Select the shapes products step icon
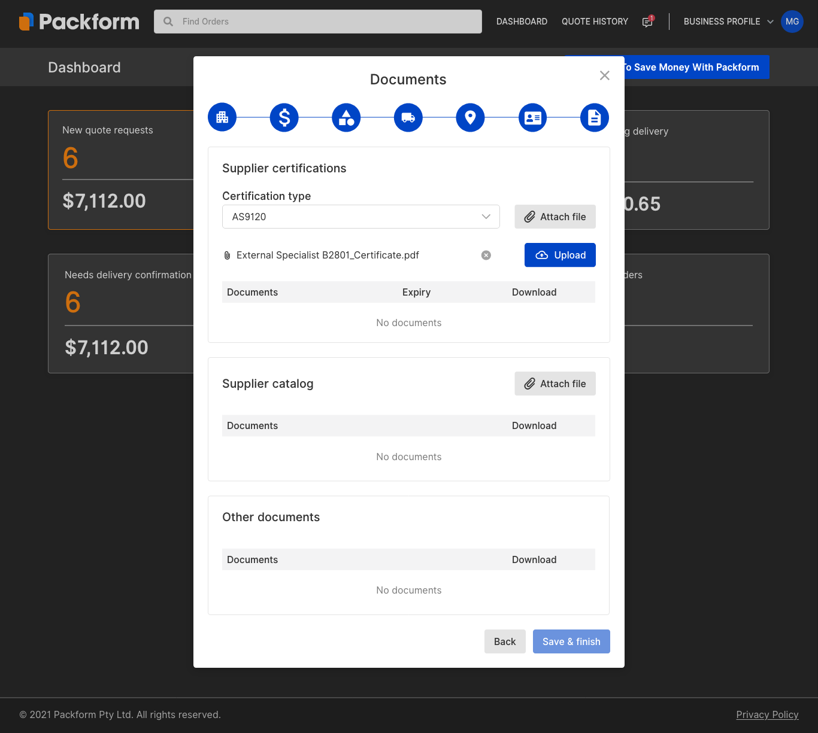This screenshot has width=818, height=733. (x=346, y=117)
